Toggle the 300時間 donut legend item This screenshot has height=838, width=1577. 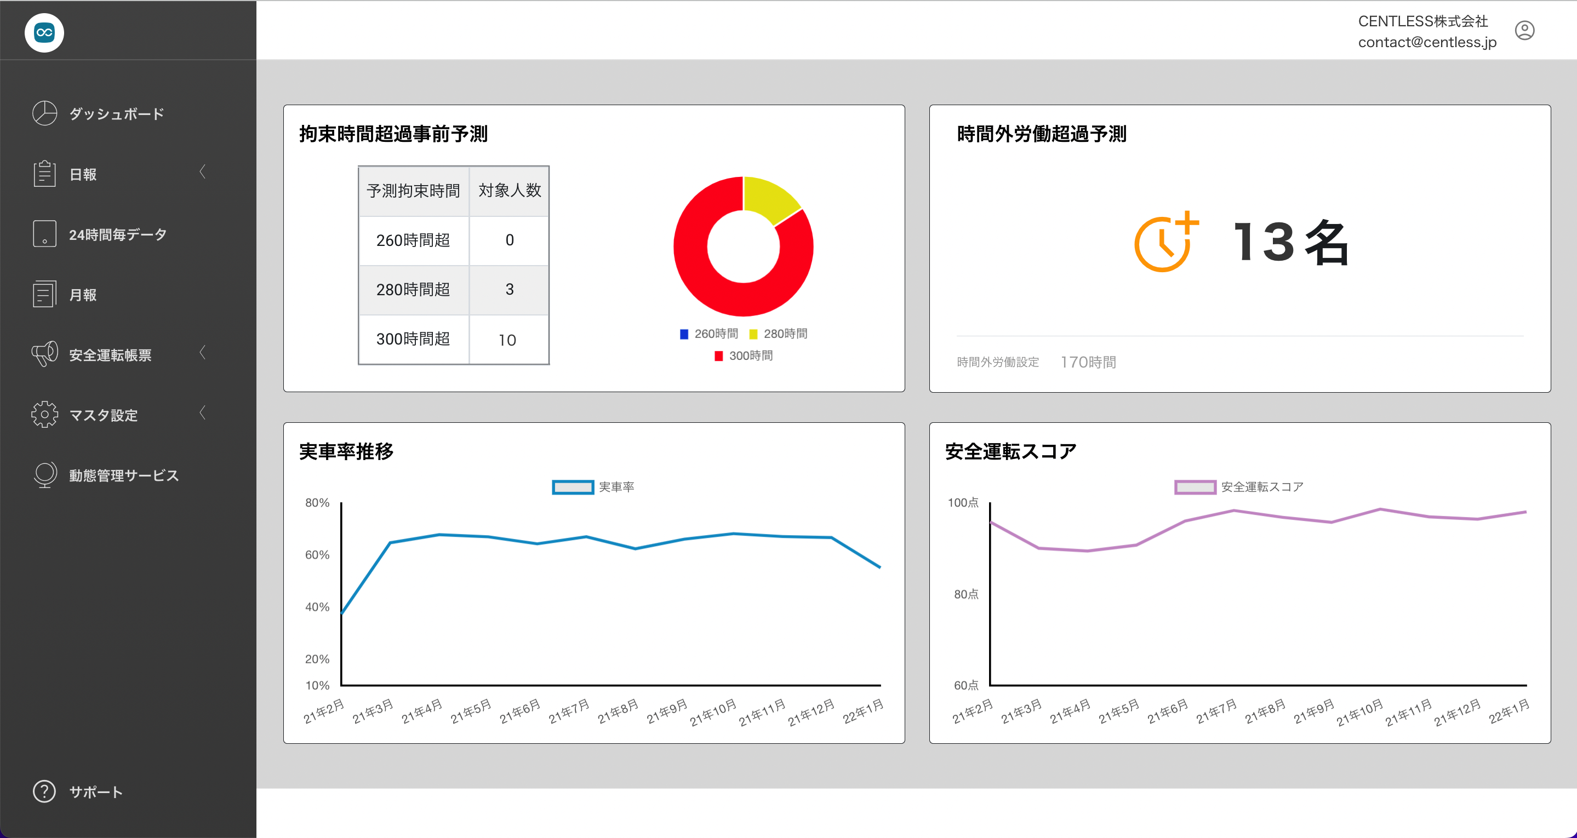pos(743,355)
